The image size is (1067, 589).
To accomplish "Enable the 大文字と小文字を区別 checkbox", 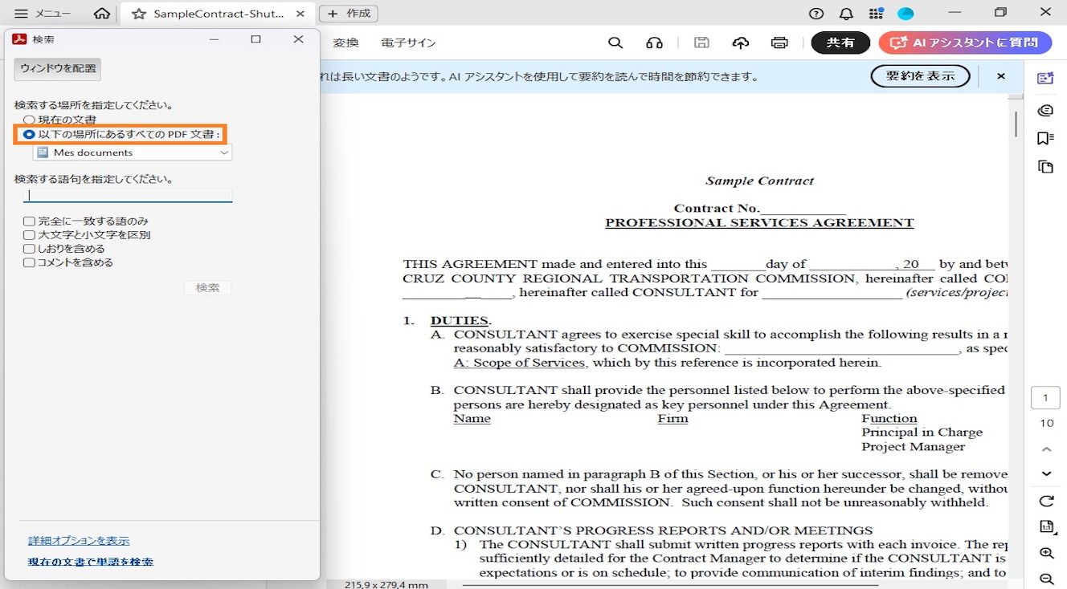I will tap(29, 235).
